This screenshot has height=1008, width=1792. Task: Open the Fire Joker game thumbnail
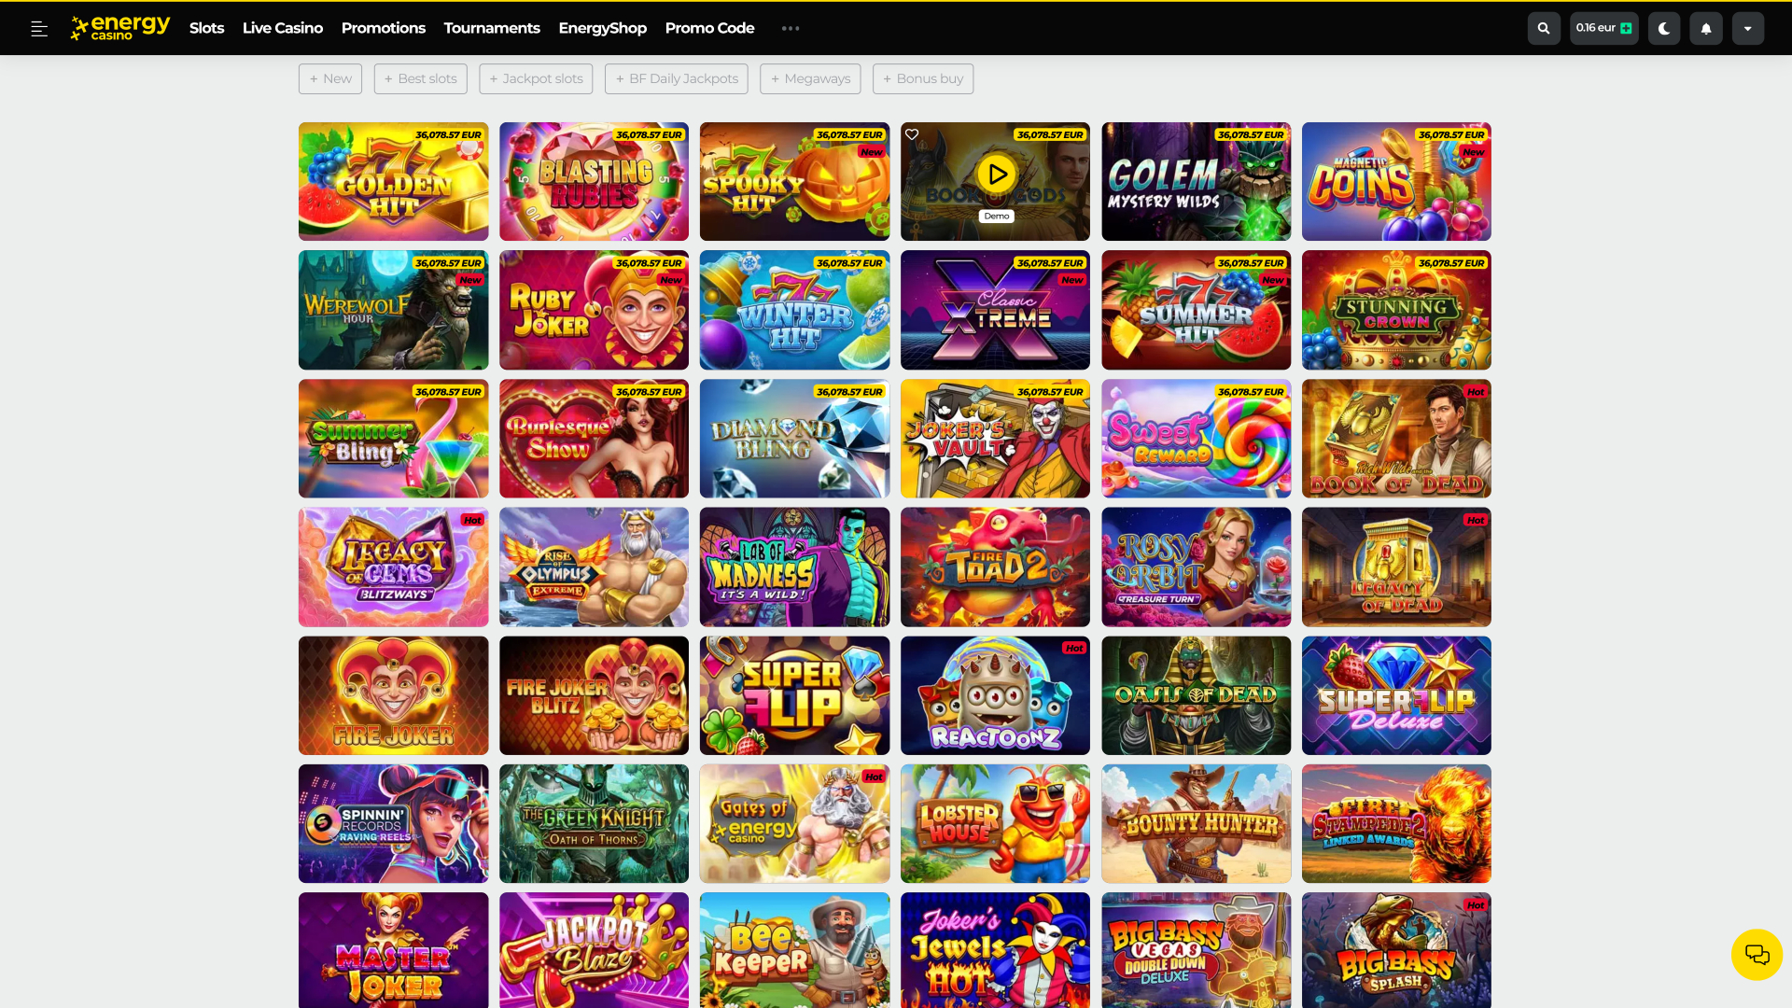(x=393, y=695)
